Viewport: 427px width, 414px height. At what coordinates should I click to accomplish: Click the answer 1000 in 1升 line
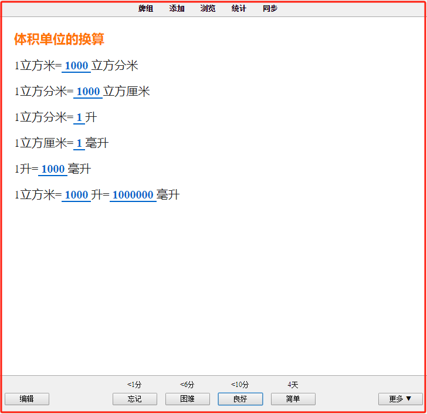tap(53, 169)
